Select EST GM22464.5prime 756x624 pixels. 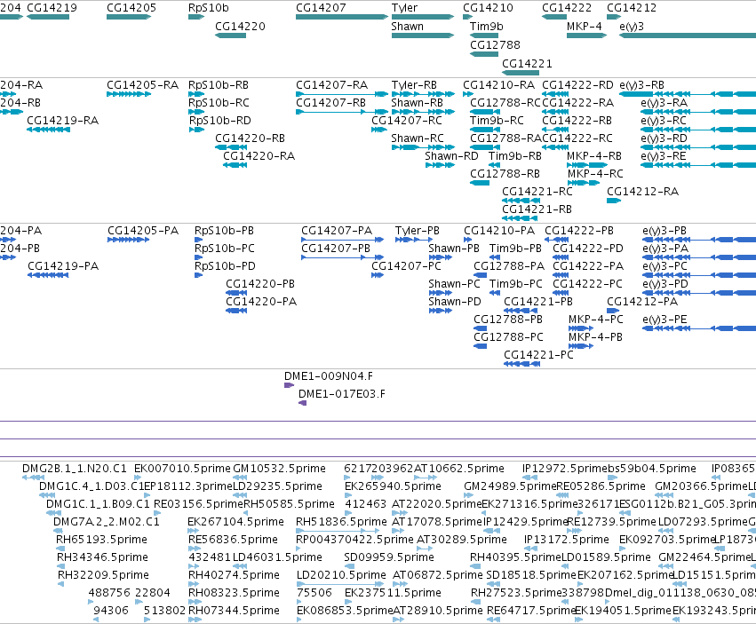(x=704, y=557)
